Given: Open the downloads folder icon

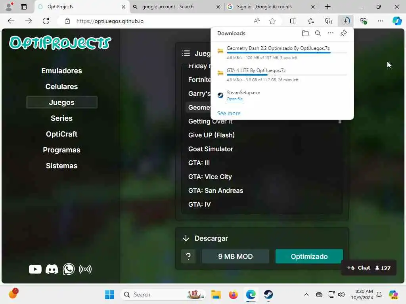Looking at the screenshot, I should coord(305,33).
